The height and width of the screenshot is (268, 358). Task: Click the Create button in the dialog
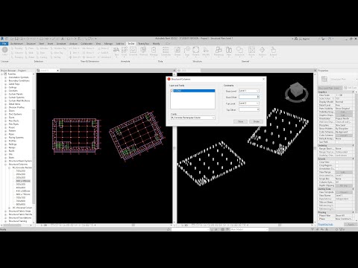tap(257, 121)
